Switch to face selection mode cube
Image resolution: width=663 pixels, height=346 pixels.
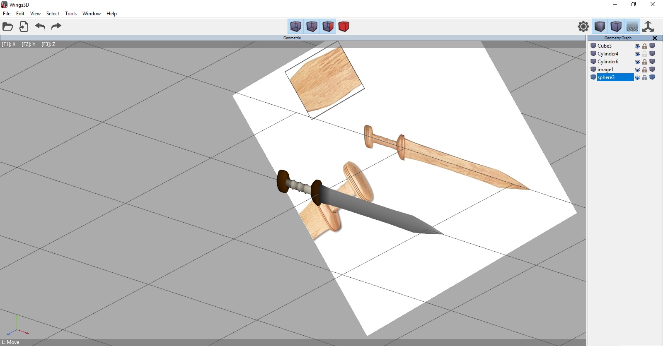pyautogui.click(x=328, y=27)
